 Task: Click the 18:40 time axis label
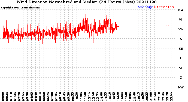click(x=134, y=97)
